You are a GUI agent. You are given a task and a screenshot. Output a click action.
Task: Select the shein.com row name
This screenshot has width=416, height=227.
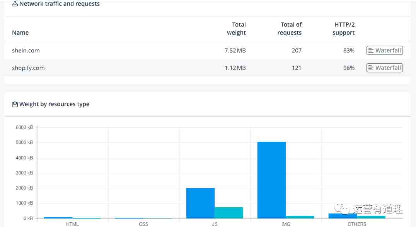coord(26,50)
